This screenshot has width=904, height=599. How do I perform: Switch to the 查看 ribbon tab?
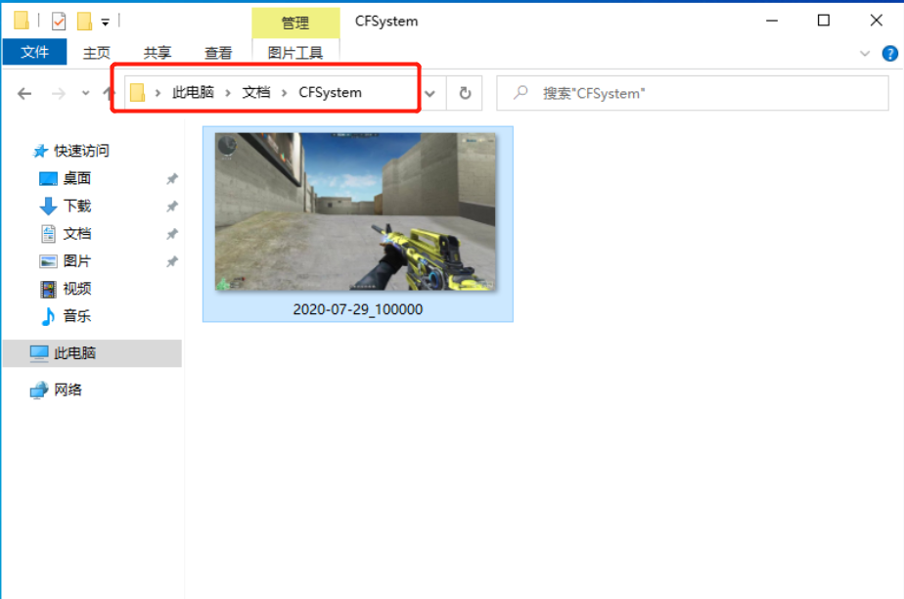point(218,53)
